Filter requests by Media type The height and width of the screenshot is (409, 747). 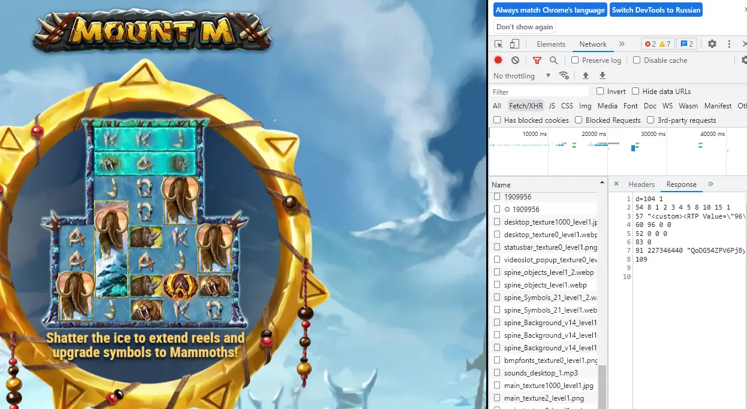(607, 105)
